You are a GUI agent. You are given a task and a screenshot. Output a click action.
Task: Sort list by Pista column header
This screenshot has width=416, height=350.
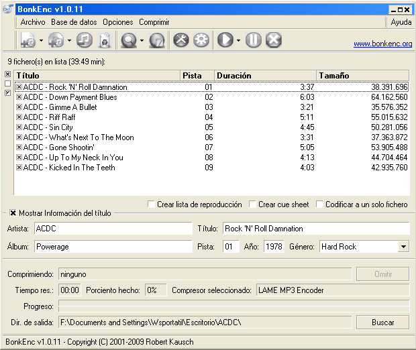point(197,76)
